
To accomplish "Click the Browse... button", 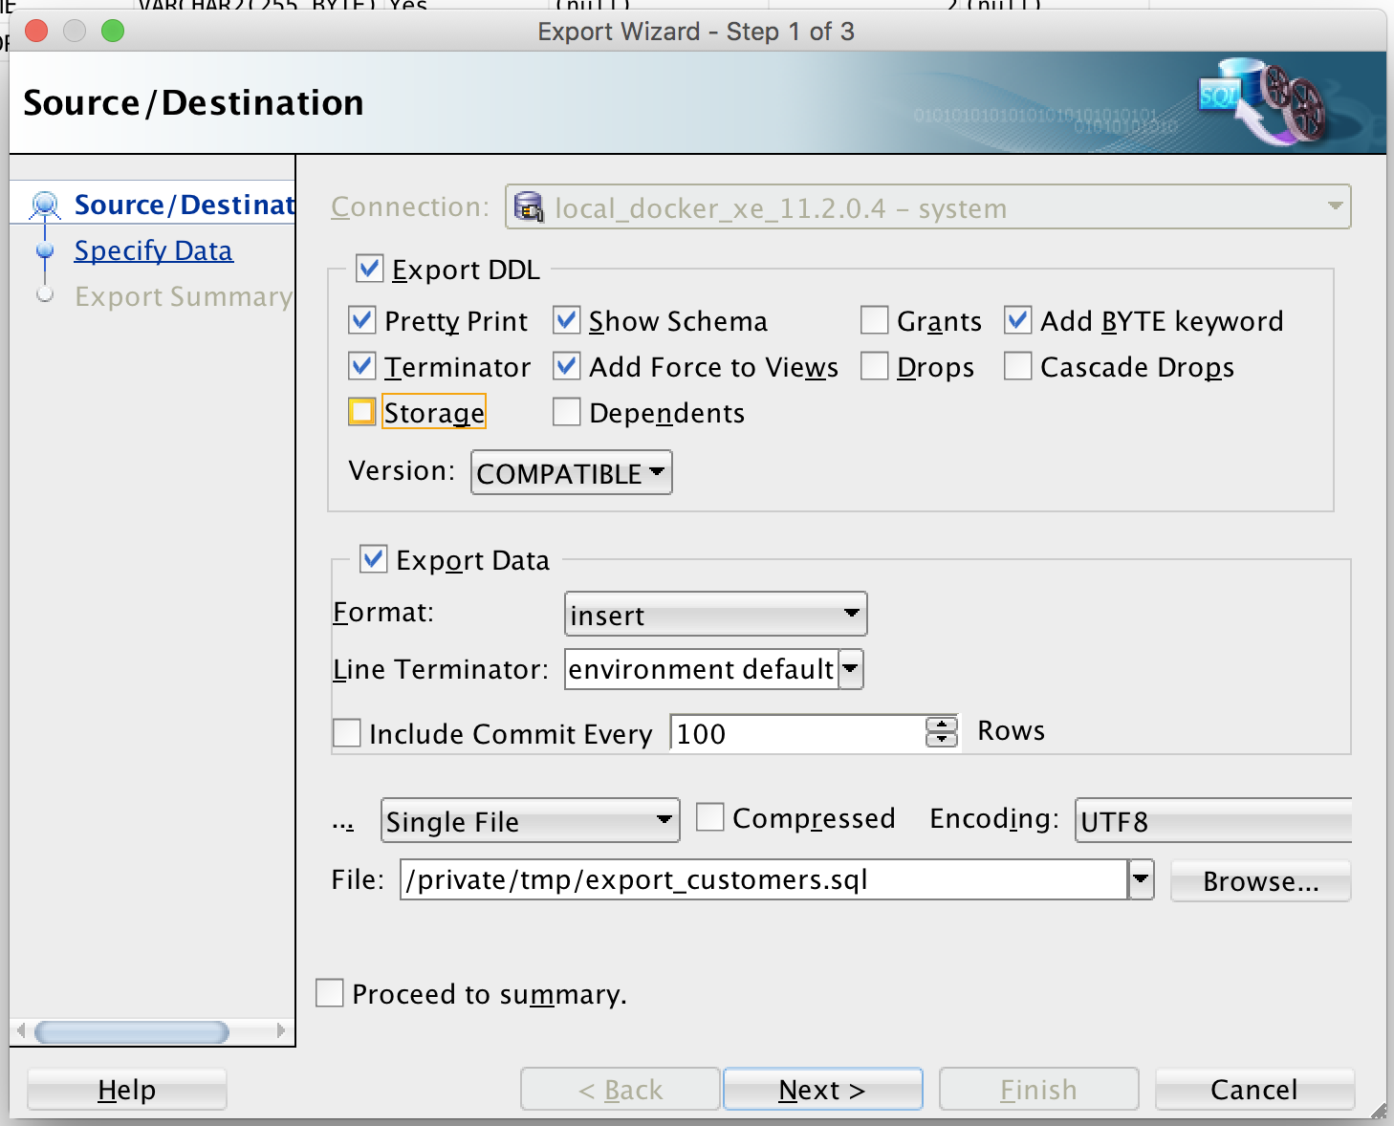I will click(x=1260, y=881).
